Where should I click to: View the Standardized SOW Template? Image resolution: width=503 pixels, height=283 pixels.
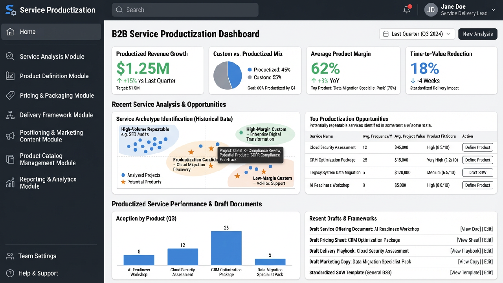[x=466, y=272]
